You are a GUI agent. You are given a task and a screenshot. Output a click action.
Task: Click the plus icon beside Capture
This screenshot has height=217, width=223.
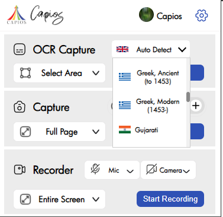[196, 106]
